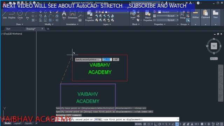Viewport: 224px width, 126px height.
Task: Click the Trim tool icon
Action: point(50,12)
